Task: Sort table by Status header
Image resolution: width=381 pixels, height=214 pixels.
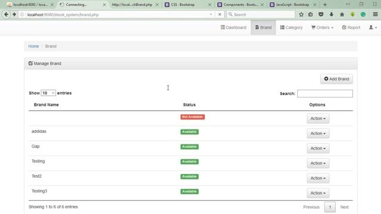Action: click(x=189, y=105)
